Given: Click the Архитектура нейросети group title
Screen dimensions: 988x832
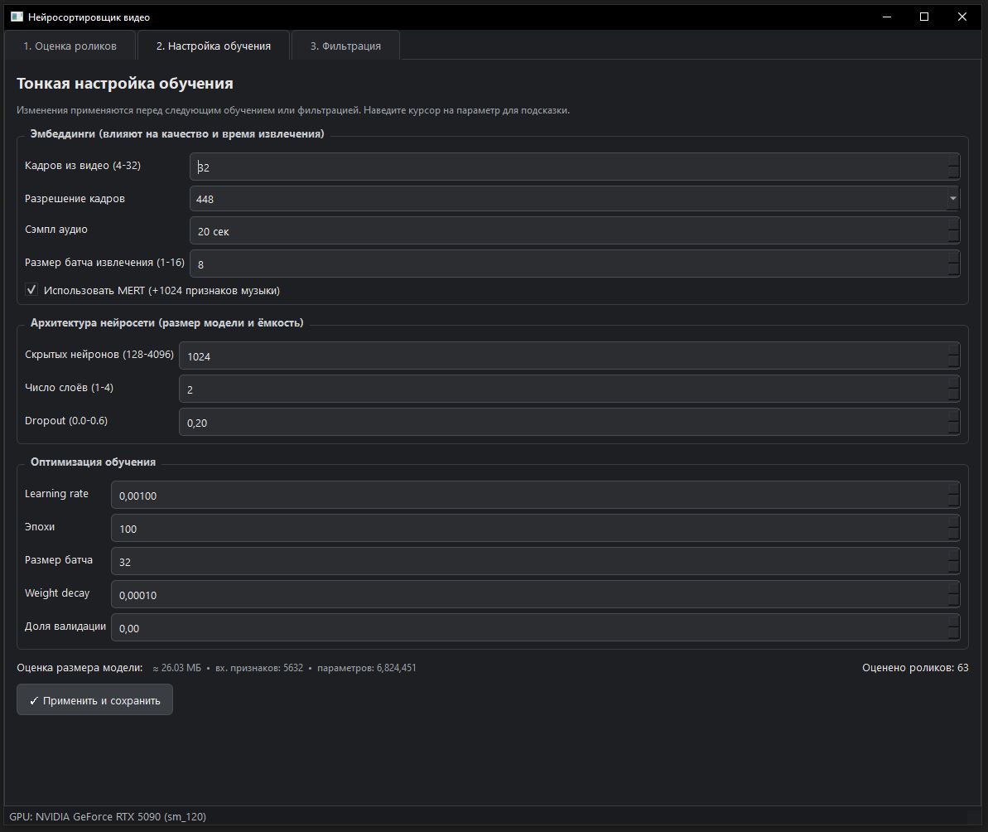Looking at the screenshot, I should pyautogui.click(x=167, y=322).
